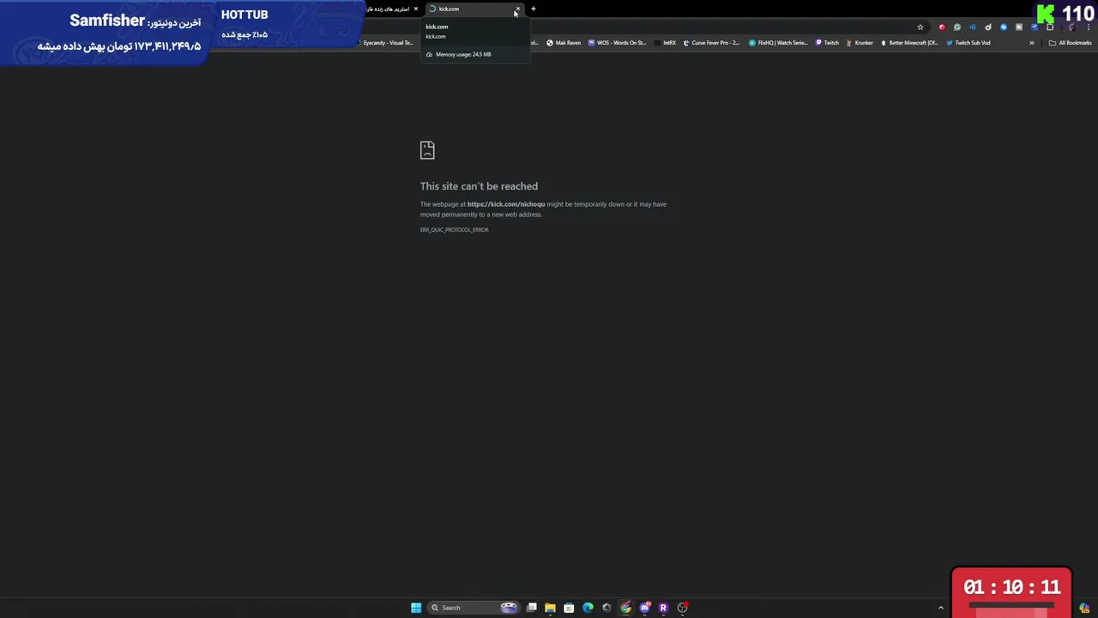Show hidden system tray icons
Image resolution: width=1098 pixels, height=618 pixels.
coord(941,608)
